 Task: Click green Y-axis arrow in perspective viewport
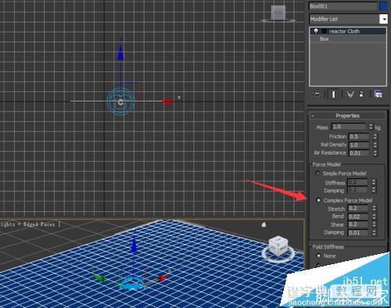tap(99, 278)
